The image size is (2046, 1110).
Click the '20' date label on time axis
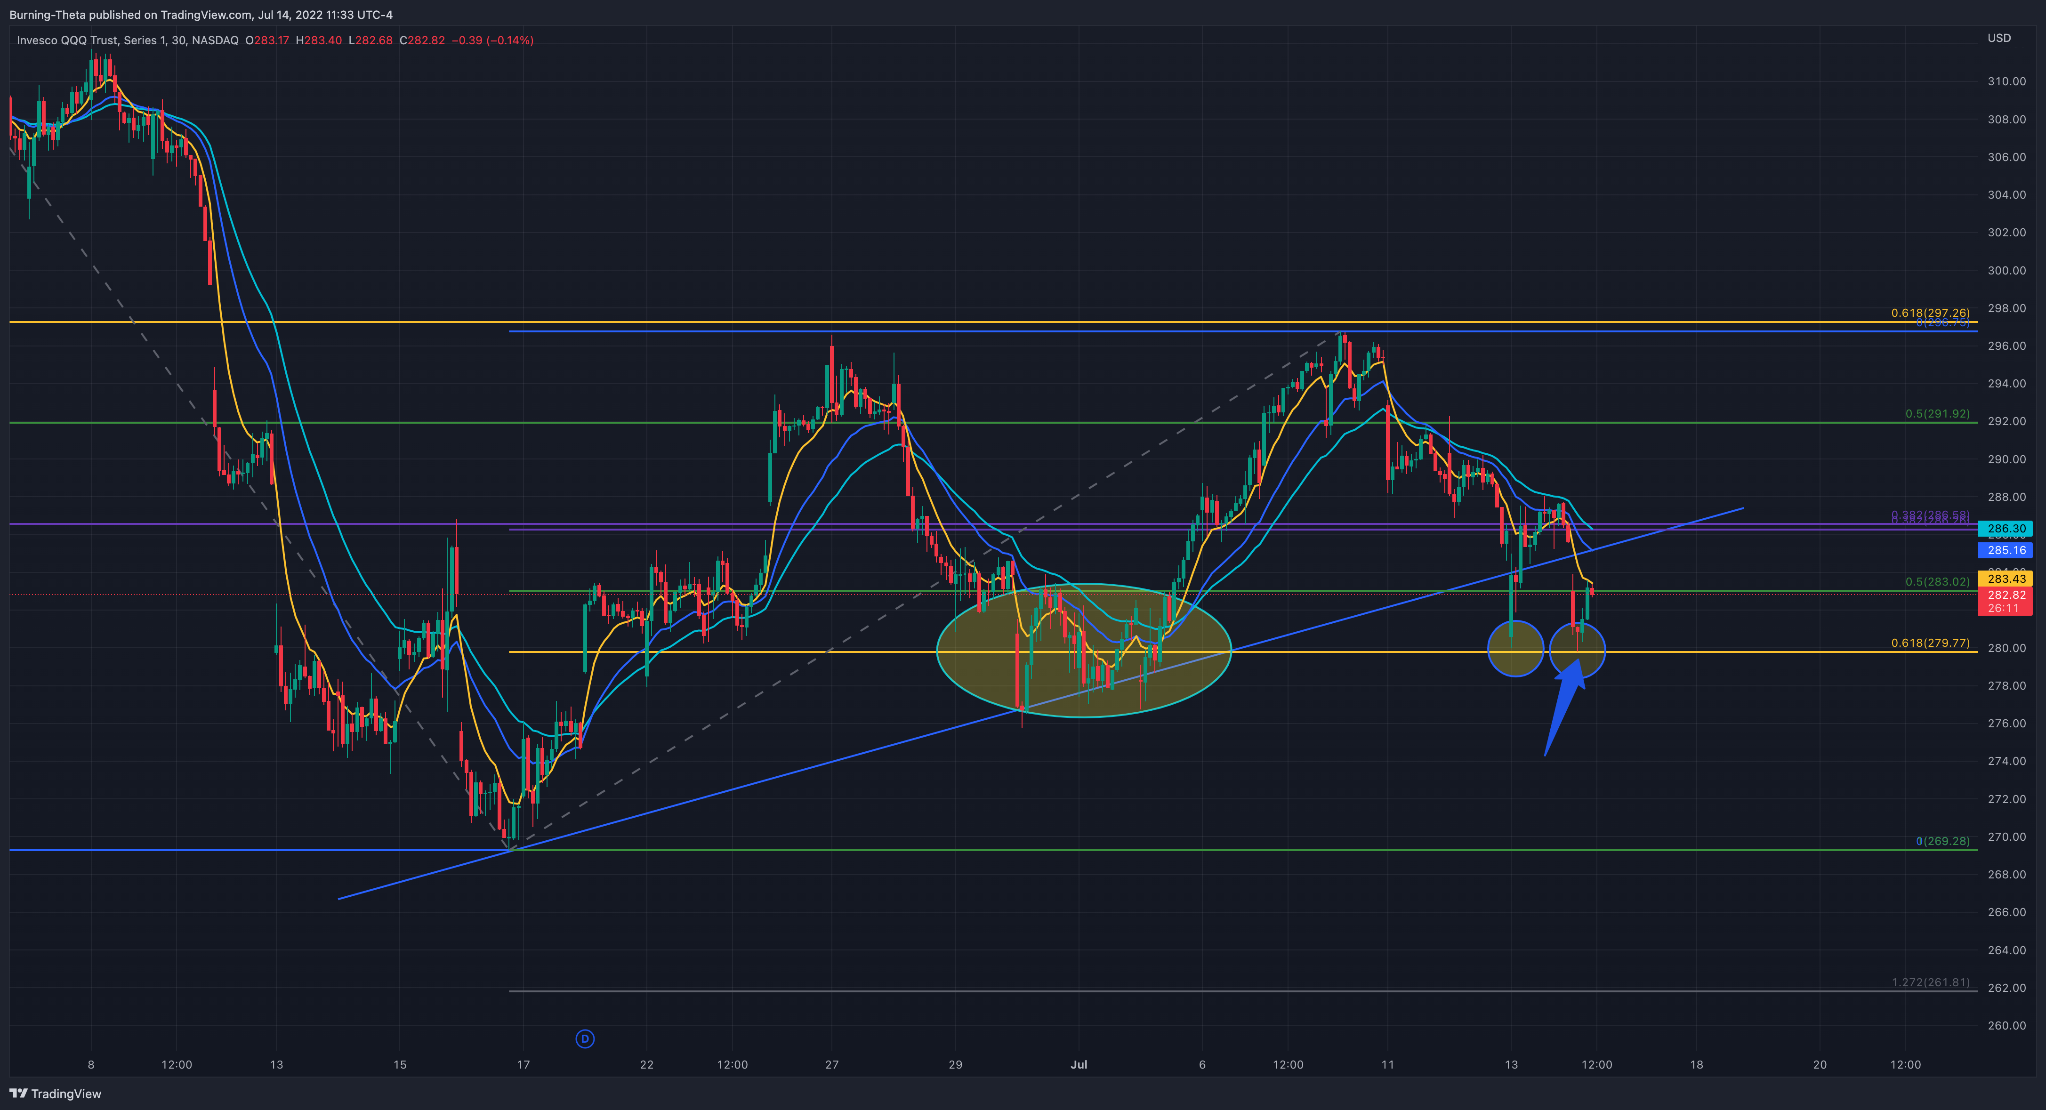[1820, 1064]
